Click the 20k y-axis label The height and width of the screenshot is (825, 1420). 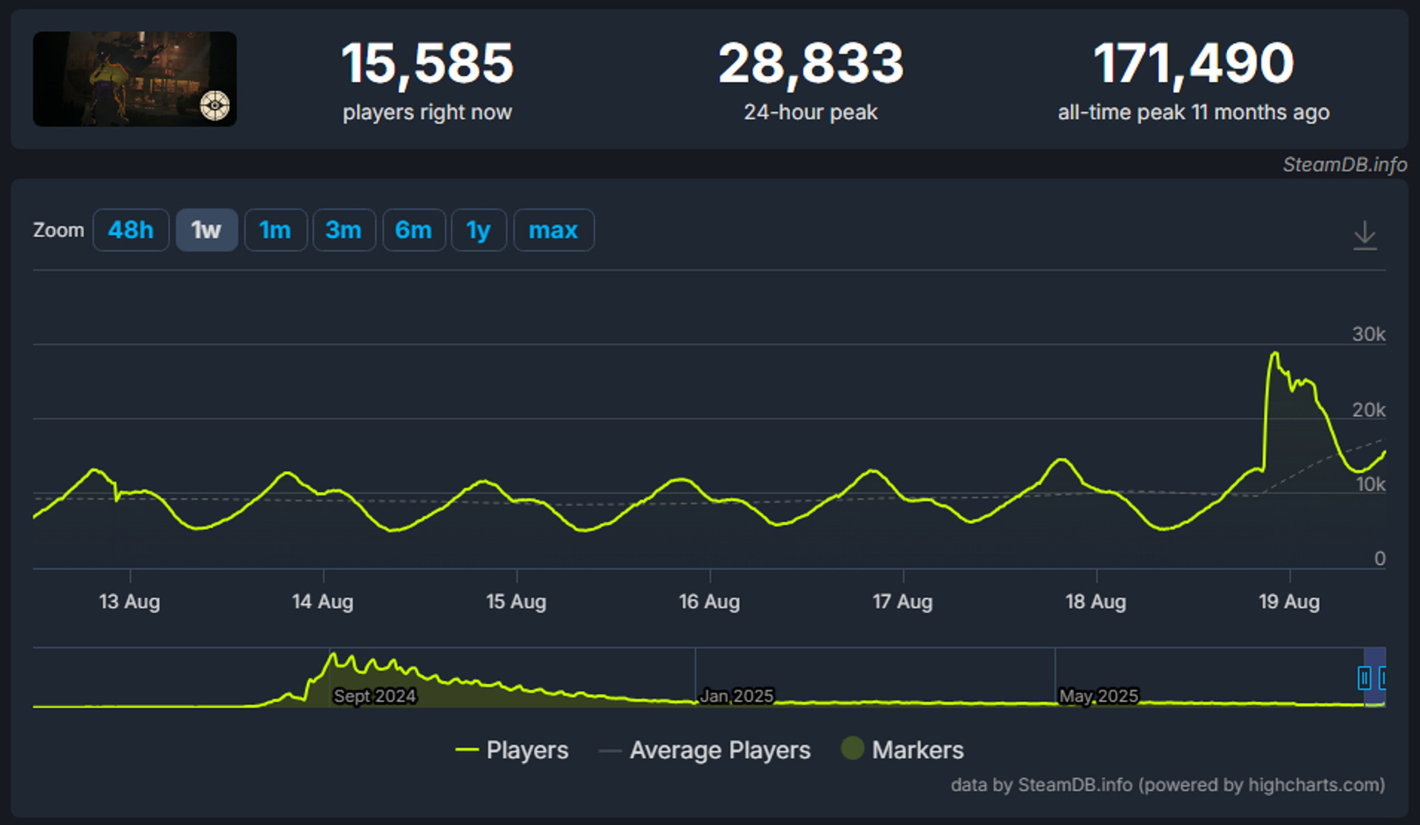(1369, 410)
